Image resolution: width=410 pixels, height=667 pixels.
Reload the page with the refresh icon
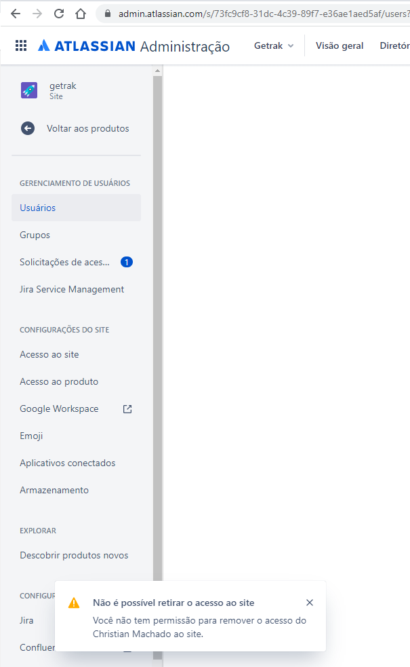click(59, 14)
